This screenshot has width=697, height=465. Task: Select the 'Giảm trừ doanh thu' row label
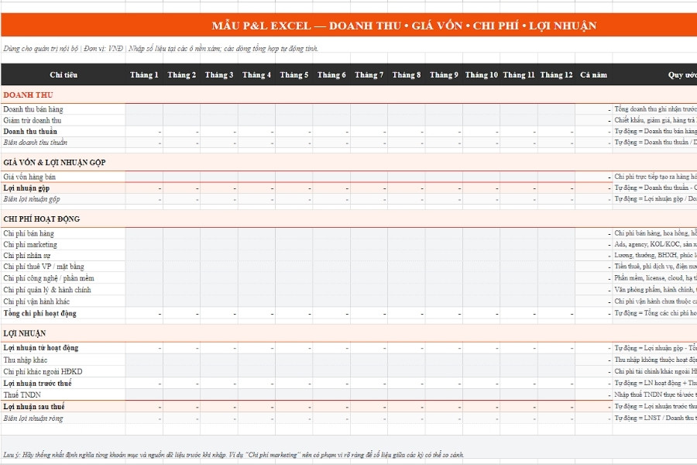[32, 120]
